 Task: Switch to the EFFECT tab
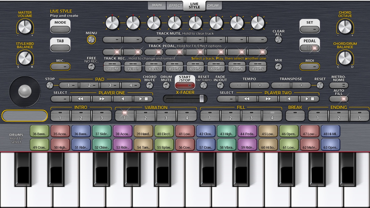pos(176,5)
